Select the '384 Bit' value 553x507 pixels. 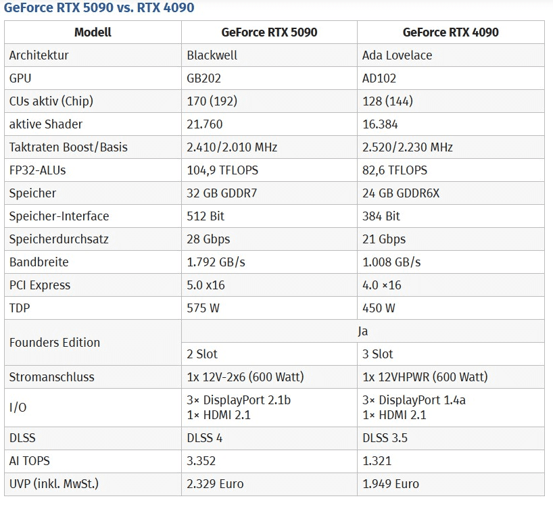pyautogui.click(x=381, y=216)
